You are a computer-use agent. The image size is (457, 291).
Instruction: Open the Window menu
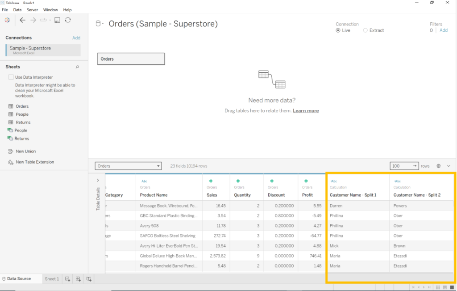point(50,10)
